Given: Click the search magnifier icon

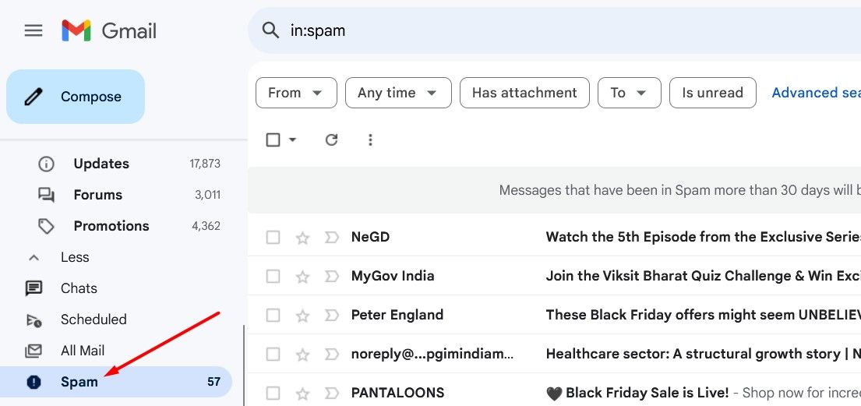Looking at the screenshot, I should click(270, 30).
